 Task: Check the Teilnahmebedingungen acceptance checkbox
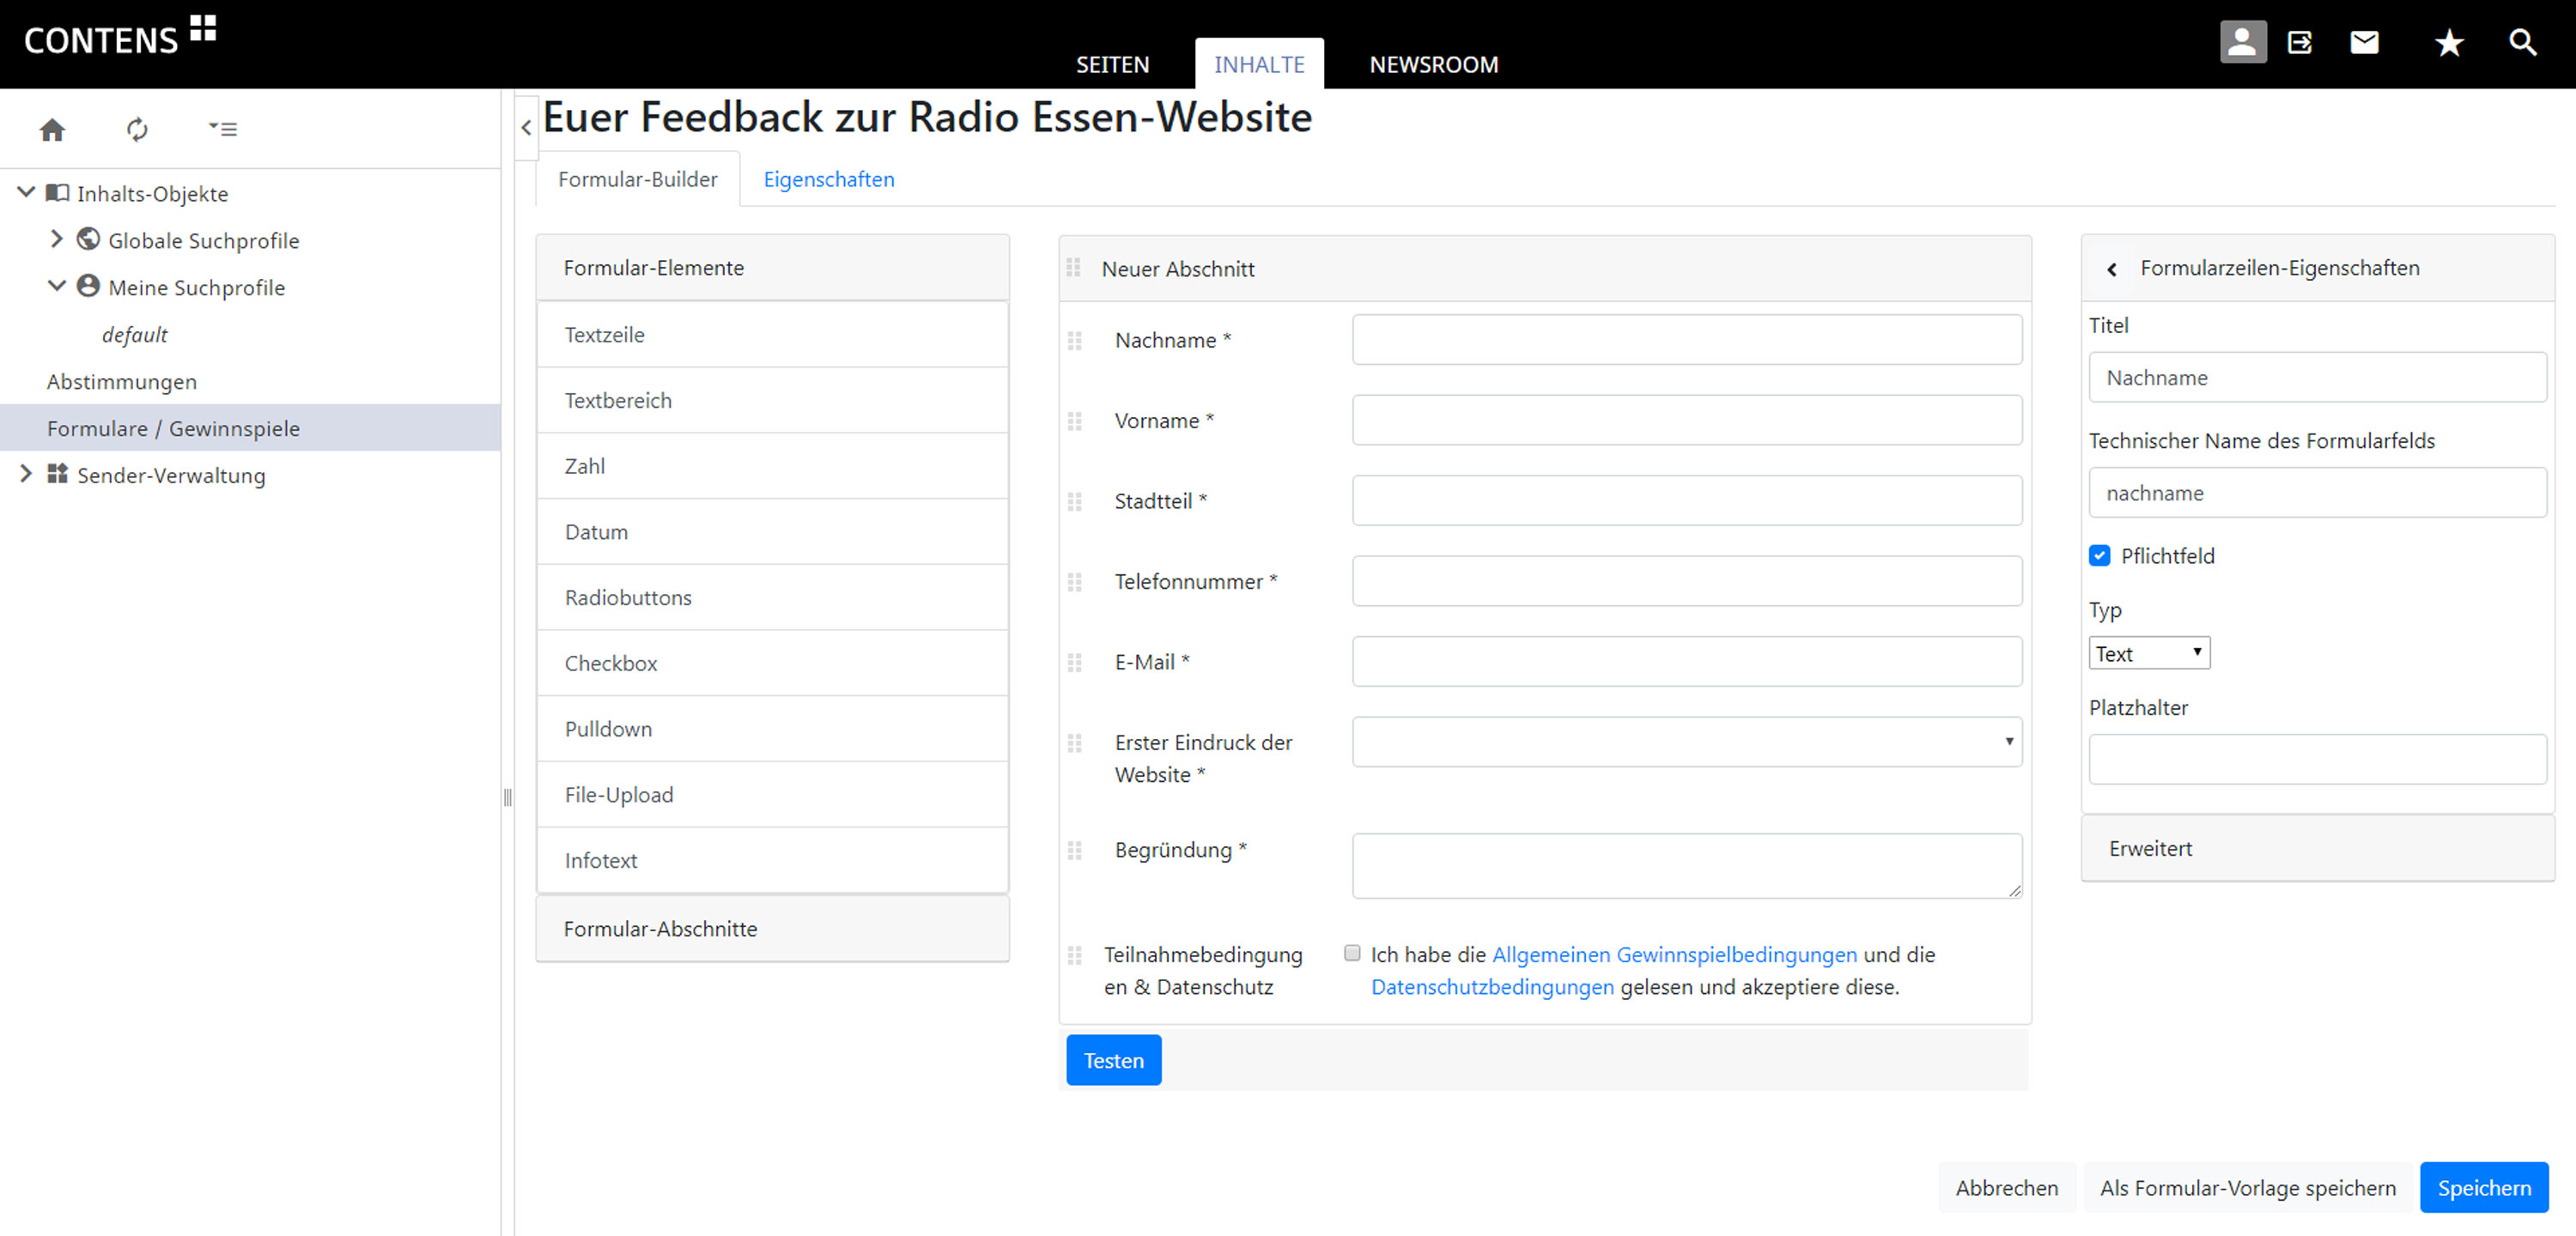click(x=1352, y=953)
